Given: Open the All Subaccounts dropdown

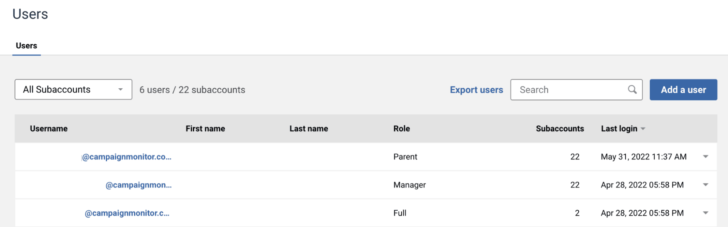Looking at the screenshot, I should 73,89.
